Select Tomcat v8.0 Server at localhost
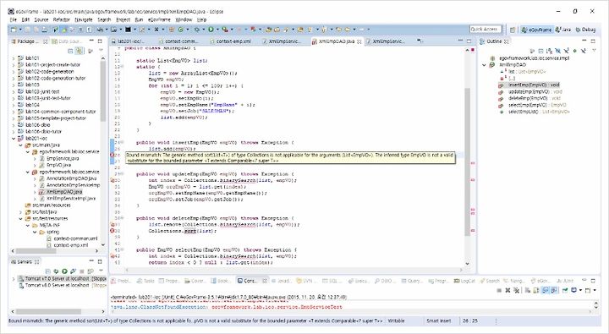This screenshot has width=609, height=334. coord(58,285)
